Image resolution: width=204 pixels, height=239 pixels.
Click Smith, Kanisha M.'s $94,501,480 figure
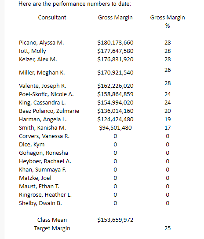pos(115,128)
